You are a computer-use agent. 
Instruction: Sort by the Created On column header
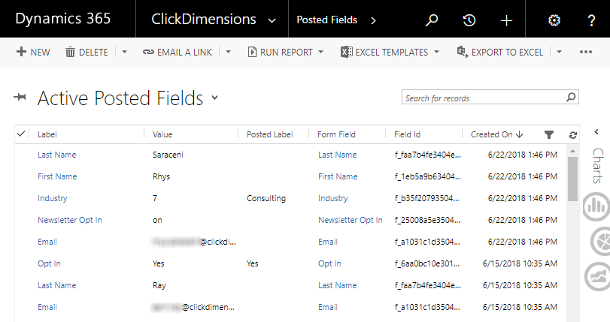point(496,134)
